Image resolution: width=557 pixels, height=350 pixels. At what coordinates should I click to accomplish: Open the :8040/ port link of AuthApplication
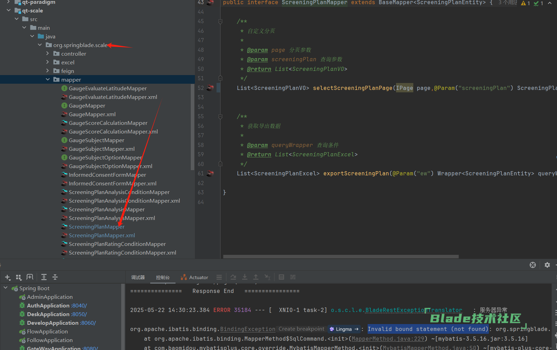(x=79, y=305)
